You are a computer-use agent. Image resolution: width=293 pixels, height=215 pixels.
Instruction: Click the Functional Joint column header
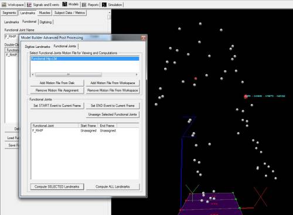pyautogui.click(x=54, y=126)
